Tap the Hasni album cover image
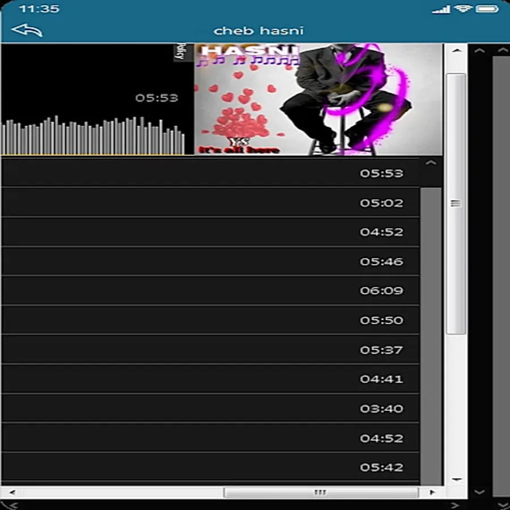The height and width of the screenshot is (510, 510). coord(318,99)
